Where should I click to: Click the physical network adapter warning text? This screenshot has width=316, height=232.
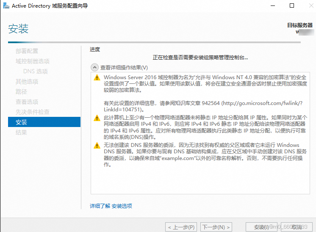pyautogui.click(x=205, y=127)
